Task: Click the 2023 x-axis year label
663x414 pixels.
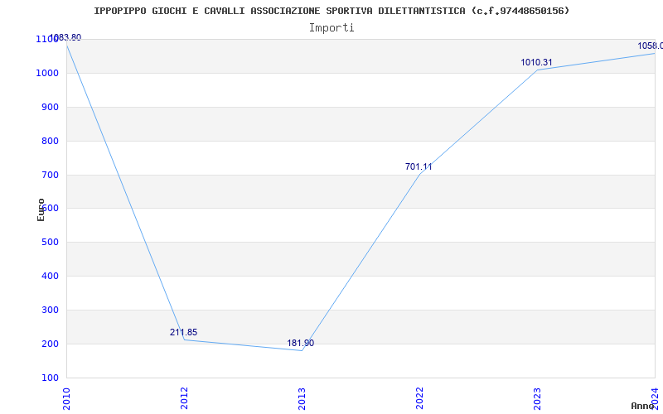Action: click(x=537, y=398)
